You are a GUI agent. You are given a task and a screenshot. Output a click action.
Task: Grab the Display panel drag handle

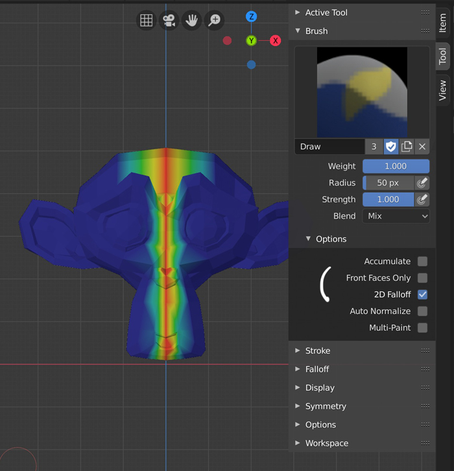pyautogui.click(x=425, y=387)
